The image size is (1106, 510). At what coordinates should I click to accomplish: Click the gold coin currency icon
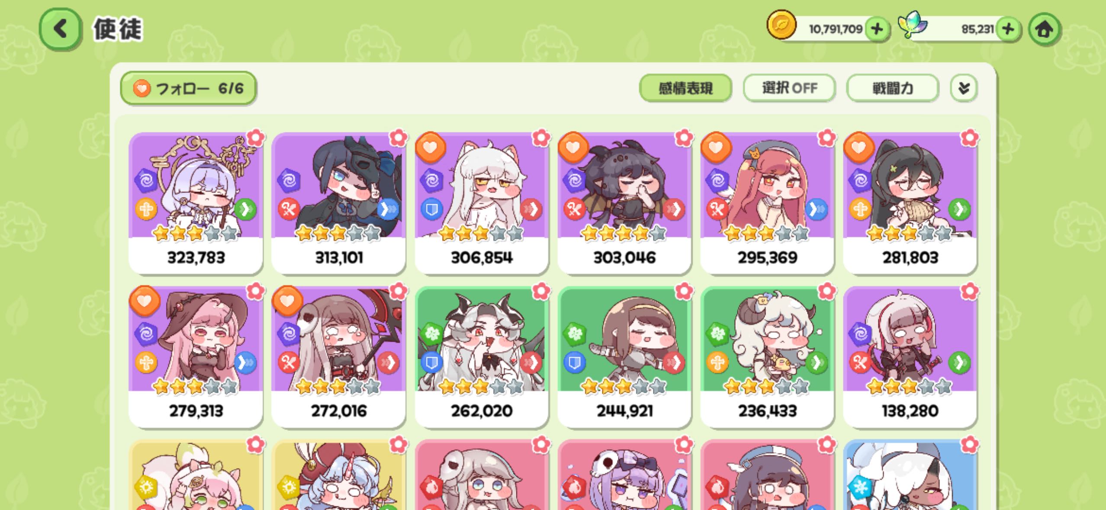pyautogui.click(x=781, y=25)
